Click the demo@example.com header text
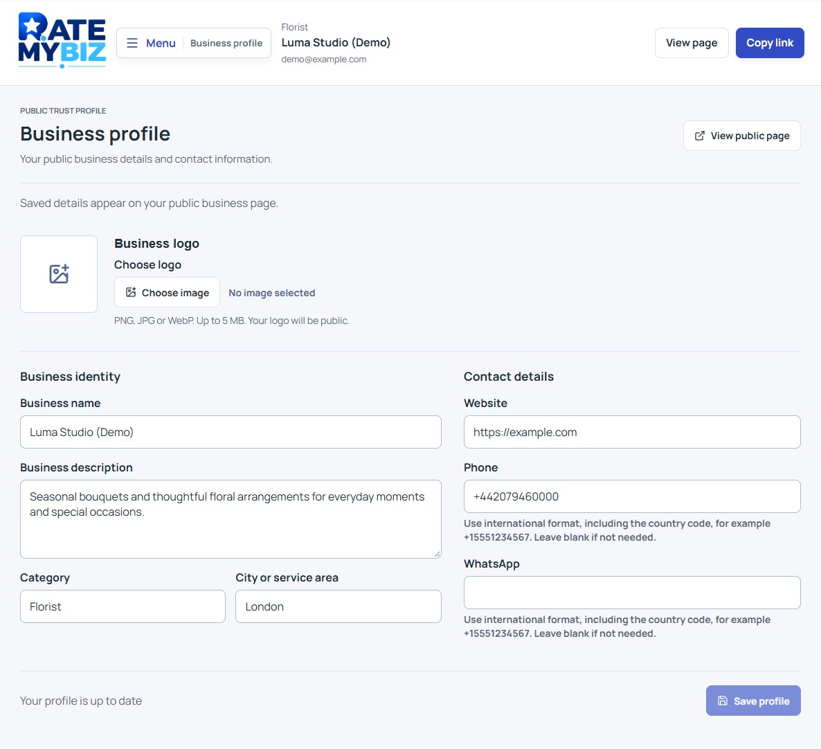The width and height of the screenshot is (821, 749). click(x=324, y=59)
